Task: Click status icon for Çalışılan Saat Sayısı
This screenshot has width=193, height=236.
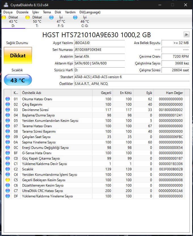Action: tap(8, 137)
